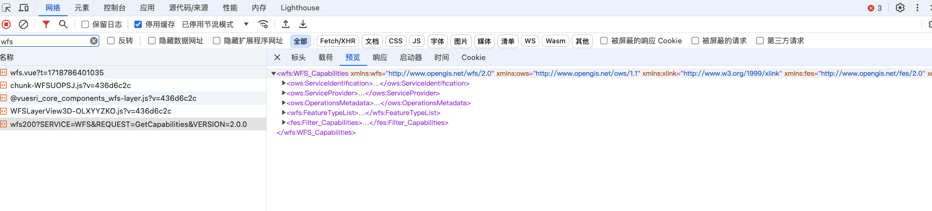Open the Lighthouse panel

[300, 8]
